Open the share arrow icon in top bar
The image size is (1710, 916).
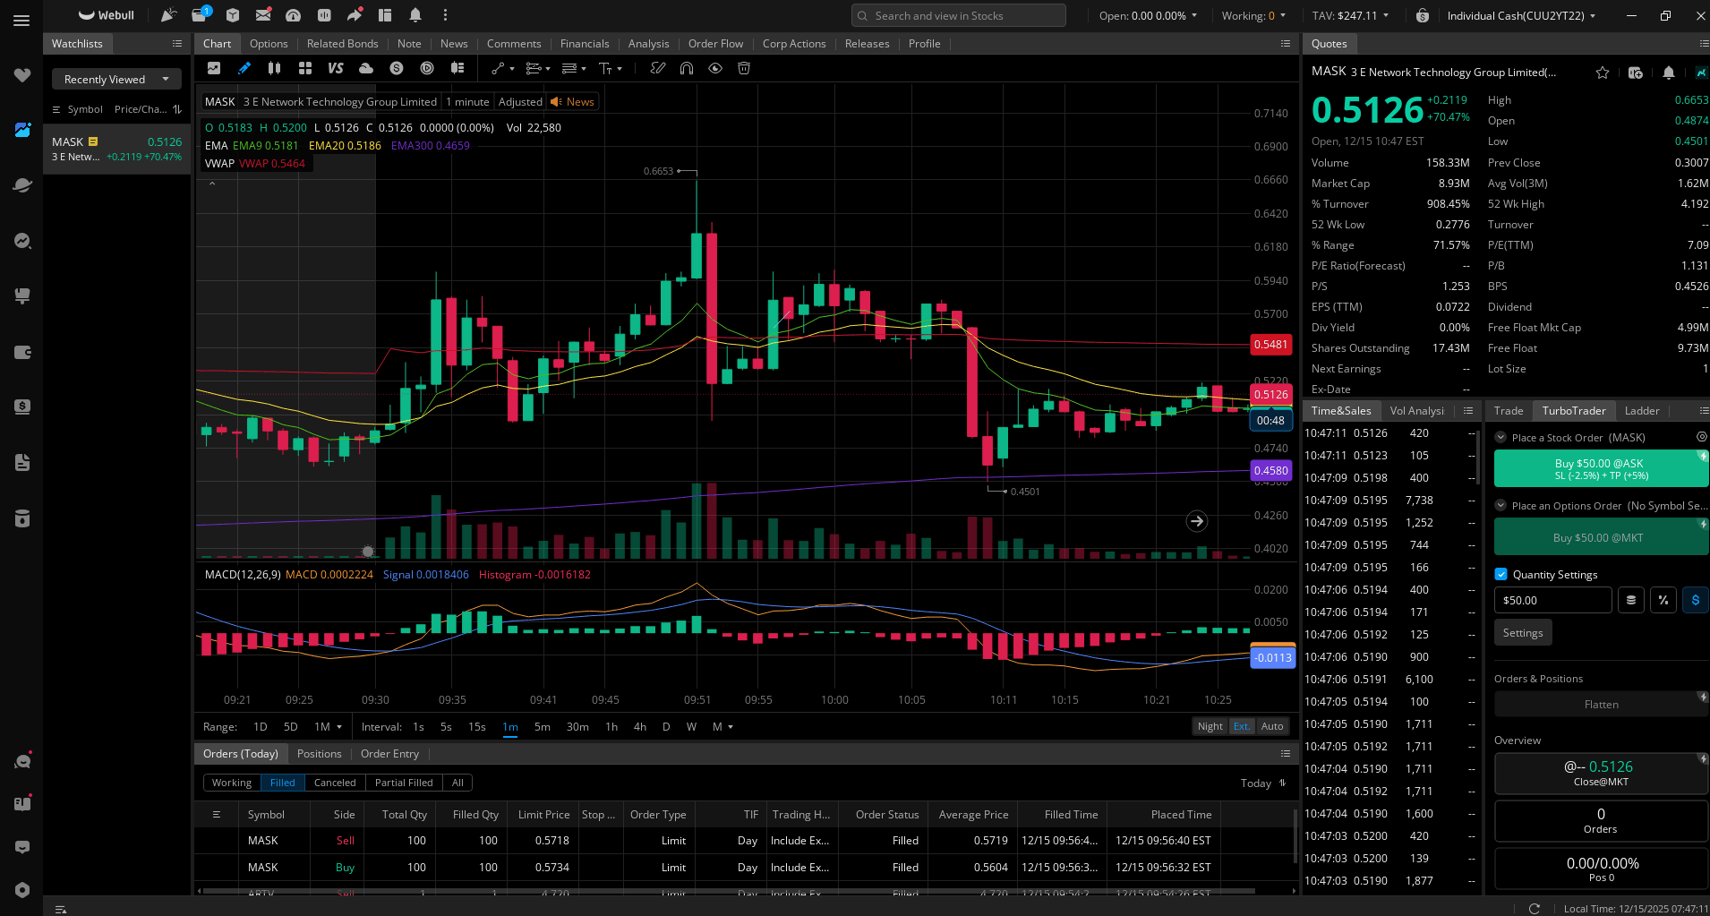tap(355, 15)
